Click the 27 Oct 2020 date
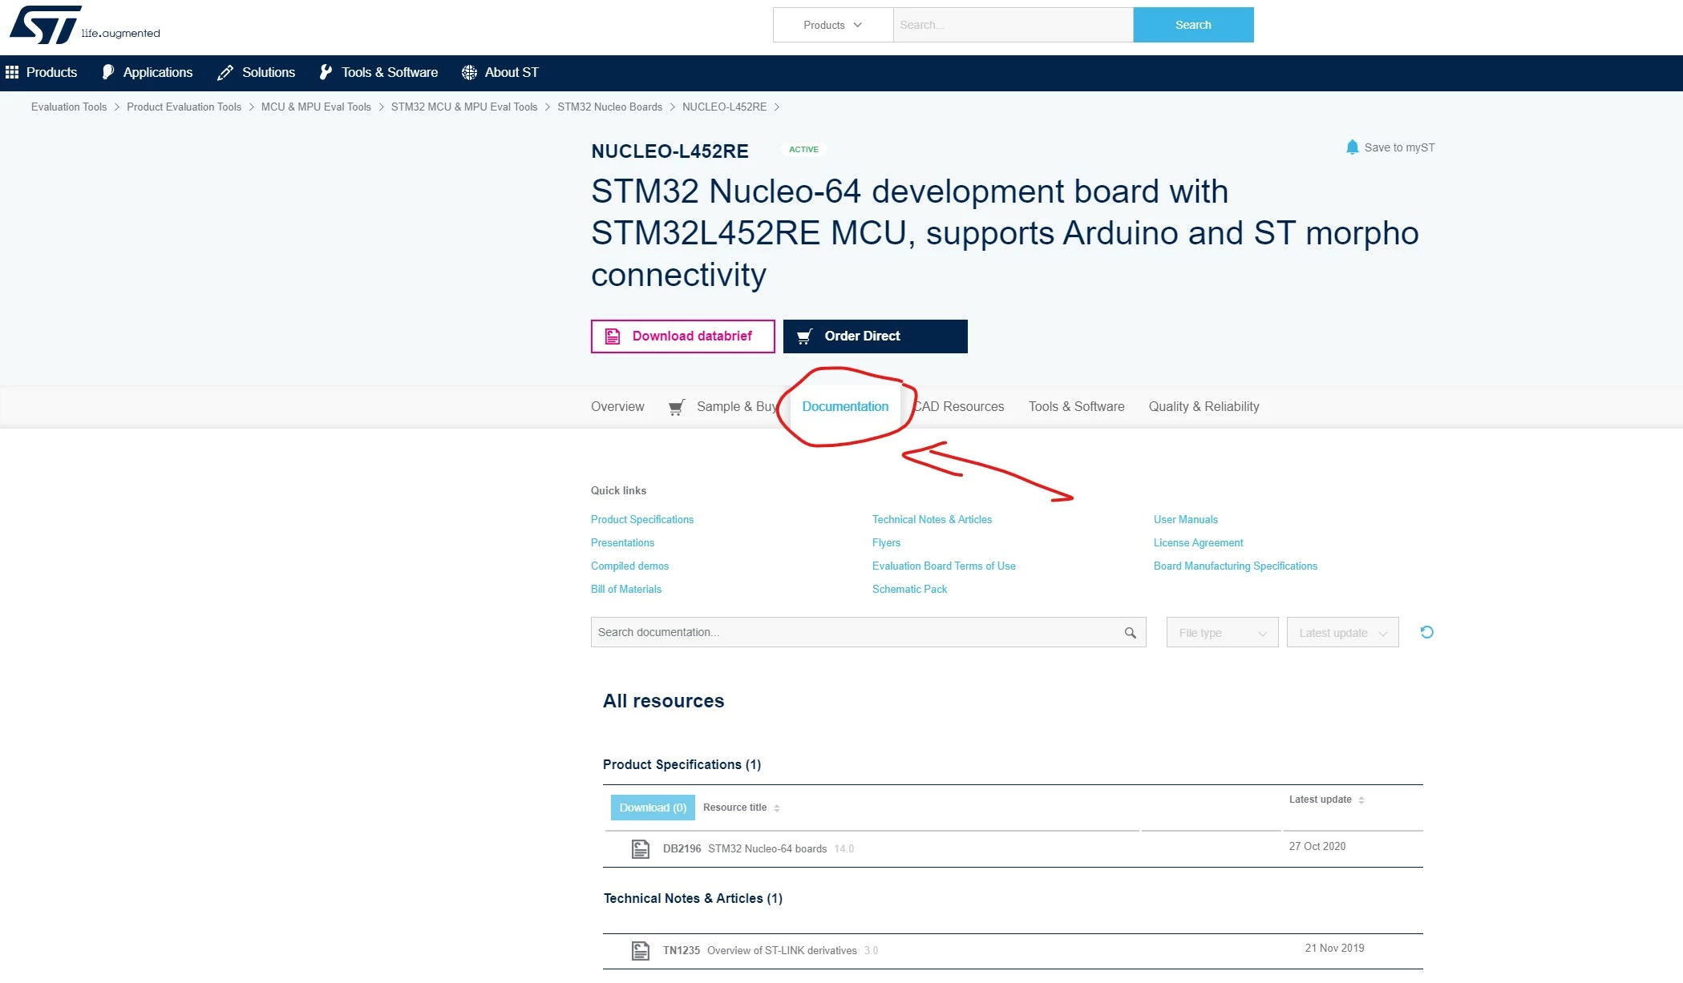 [1317, 847]
